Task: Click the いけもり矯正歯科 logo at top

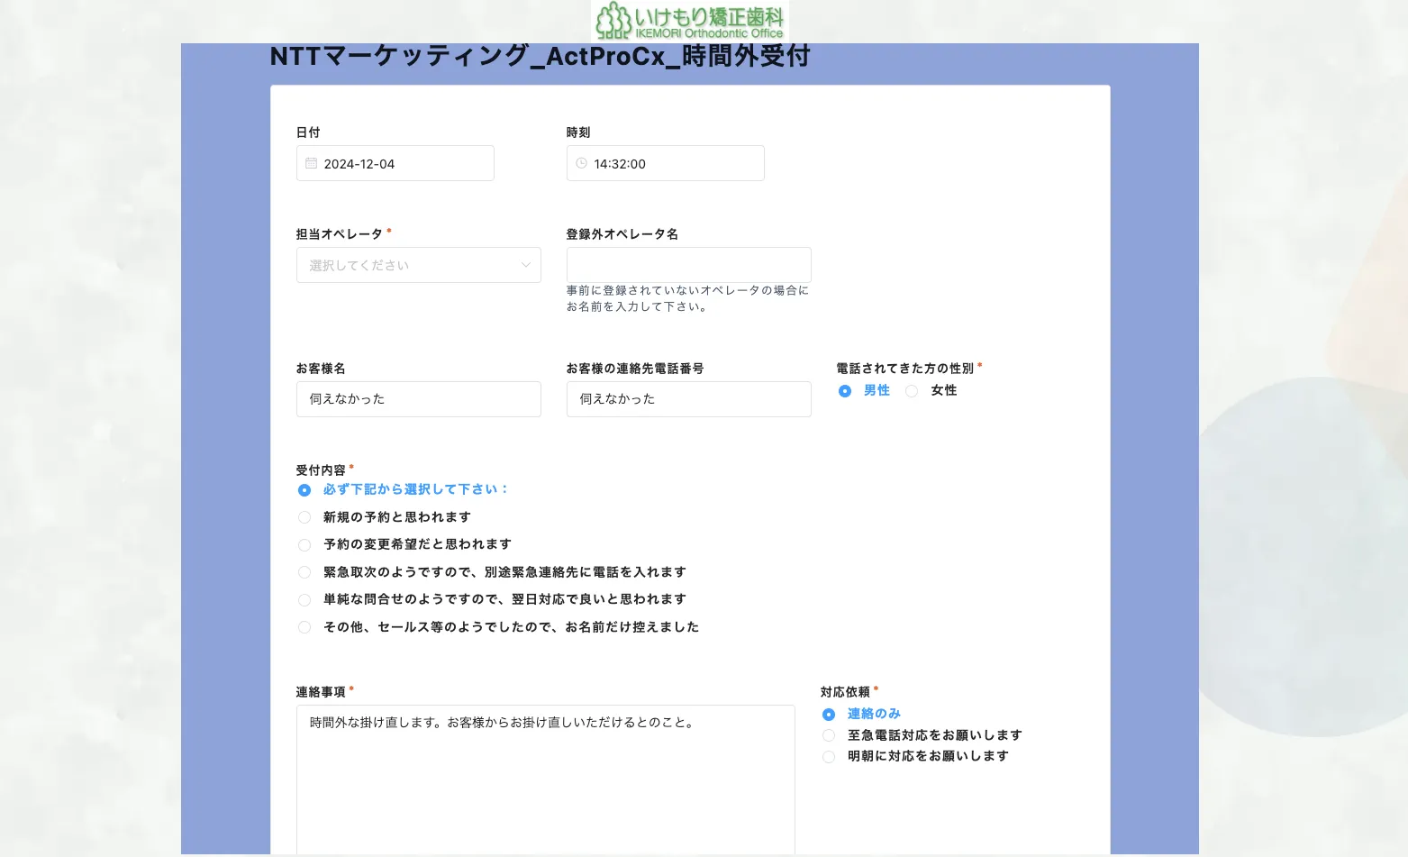Action: [690, 21]
